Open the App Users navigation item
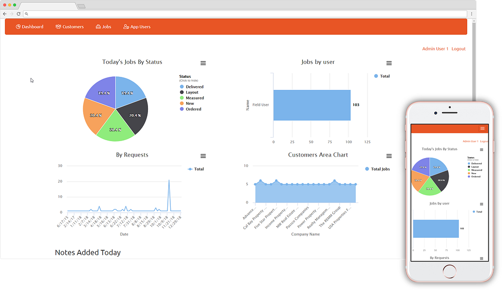Image resolution: width=502 pixels, height=290 pixels. 137,27
